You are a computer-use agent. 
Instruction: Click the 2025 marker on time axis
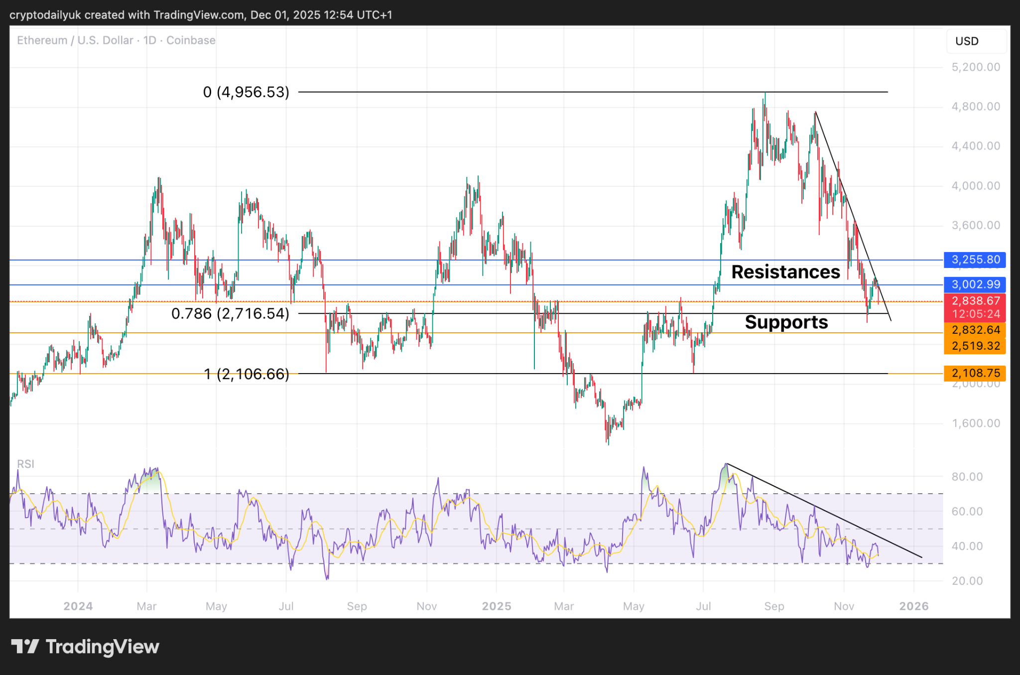tap(496, 606)
